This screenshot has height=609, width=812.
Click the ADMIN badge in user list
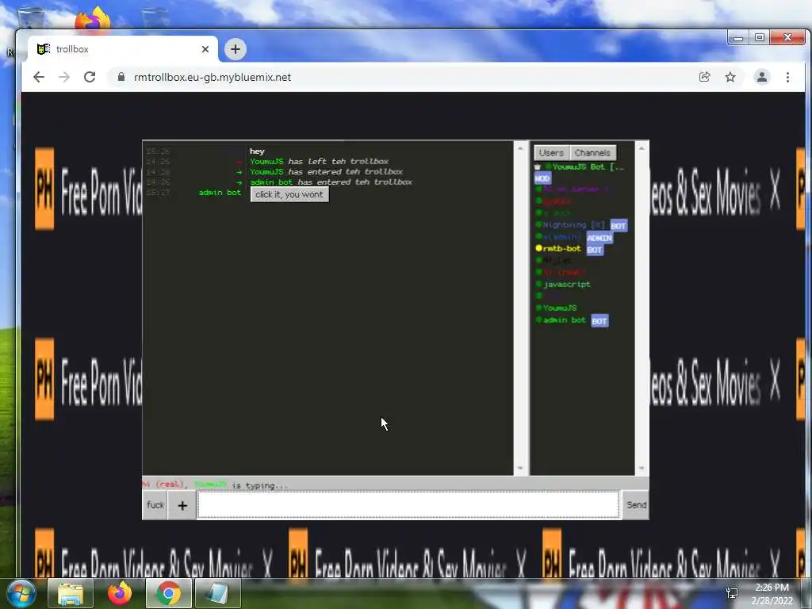point(599,238)
